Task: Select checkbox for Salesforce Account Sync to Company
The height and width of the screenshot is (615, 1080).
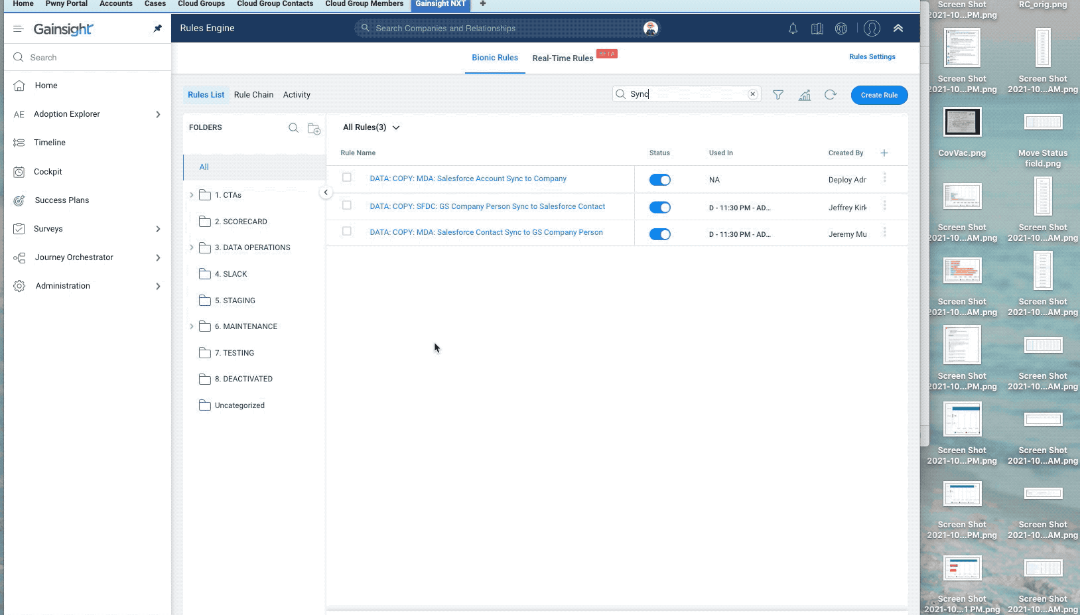Action: (346, 178)
